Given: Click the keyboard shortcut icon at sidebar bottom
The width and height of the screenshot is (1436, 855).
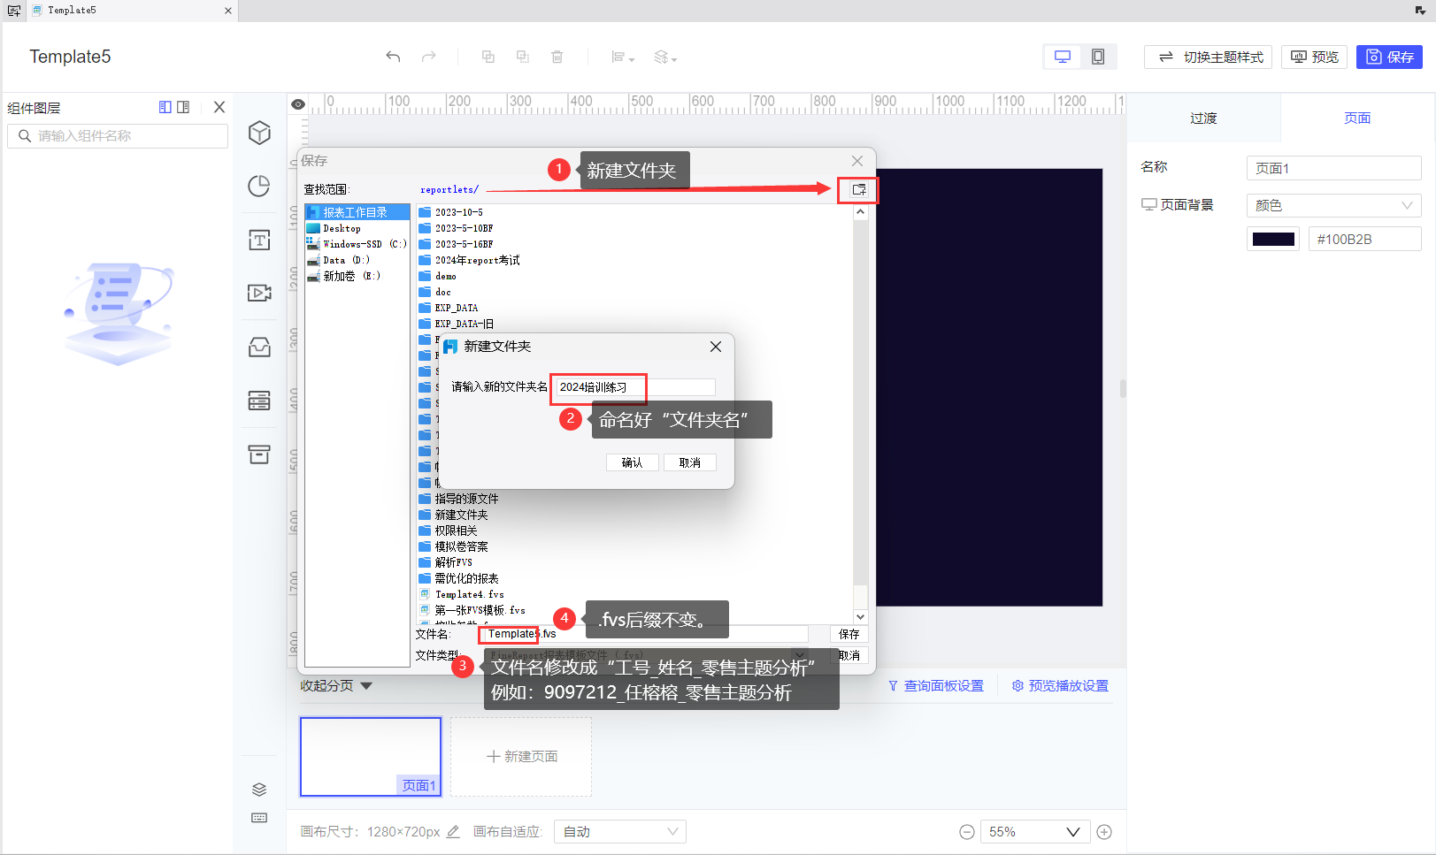Looking at the screenshot, I should point(259,818).
